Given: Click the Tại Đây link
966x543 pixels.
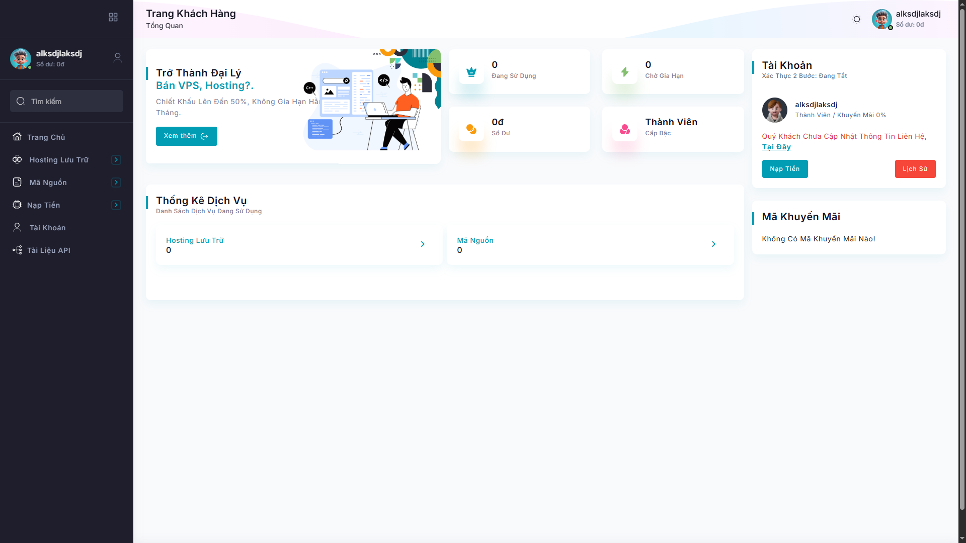Looking at the screenshot, I should pos(776,147).
